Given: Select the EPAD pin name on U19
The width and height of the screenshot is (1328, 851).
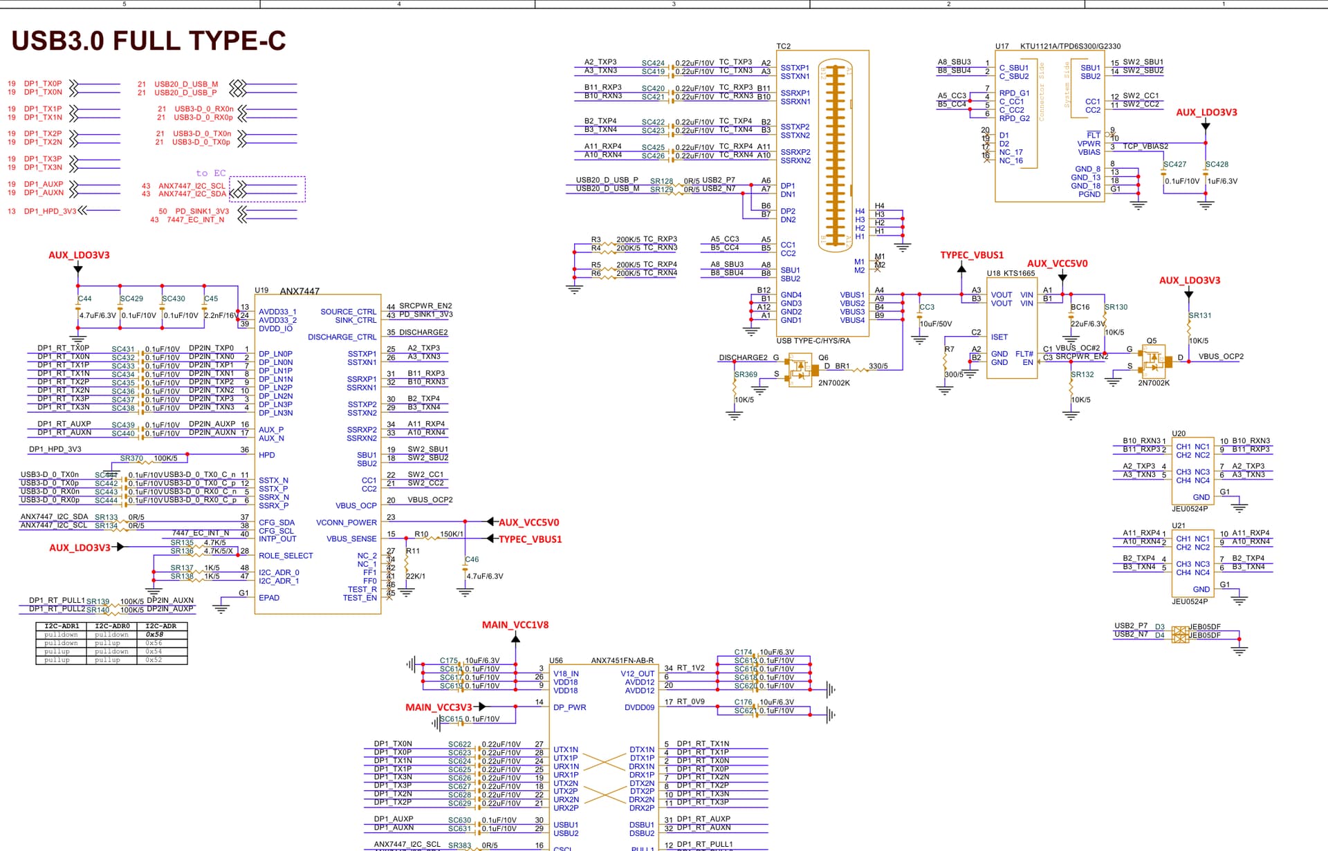Looking at the screenshot, I should coord(269,598).
